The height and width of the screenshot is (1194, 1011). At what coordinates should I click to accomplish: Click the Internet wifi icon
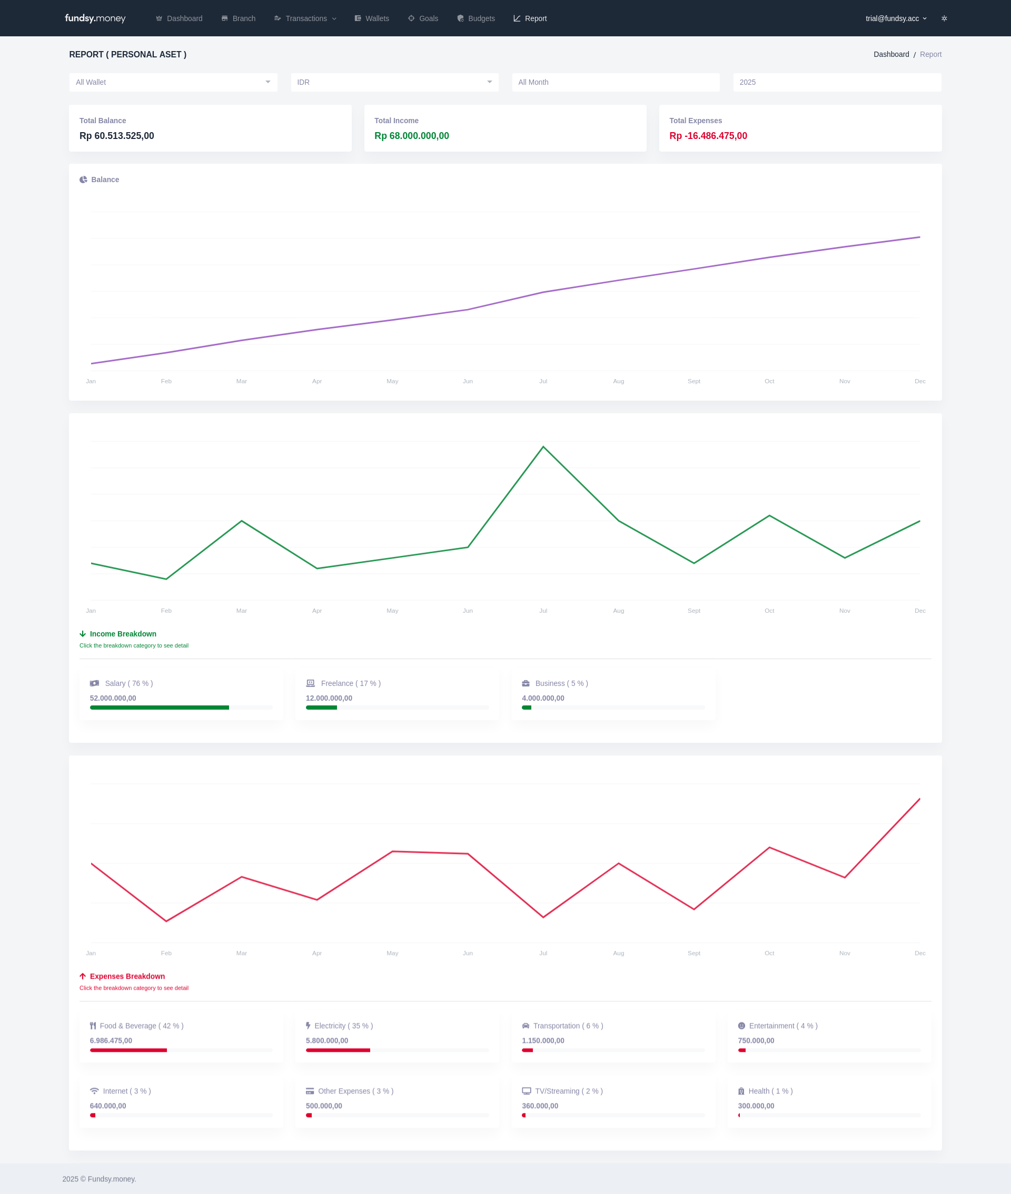(x=95, y=1091)
